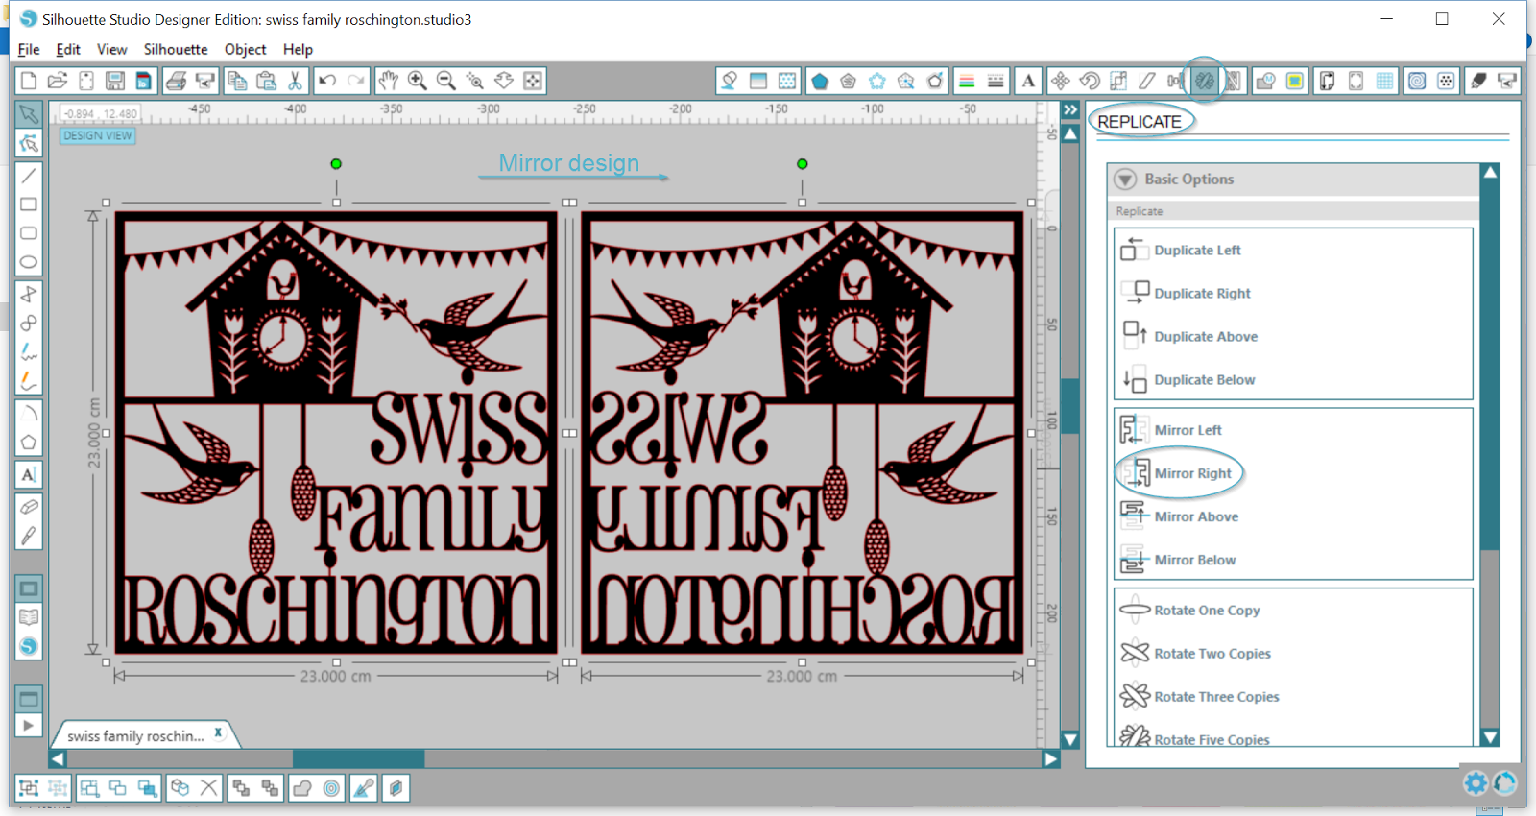1536x816 pixels.
Task: Click the canvas vertical scrollbar down arrow
Action: point(1070,740)
